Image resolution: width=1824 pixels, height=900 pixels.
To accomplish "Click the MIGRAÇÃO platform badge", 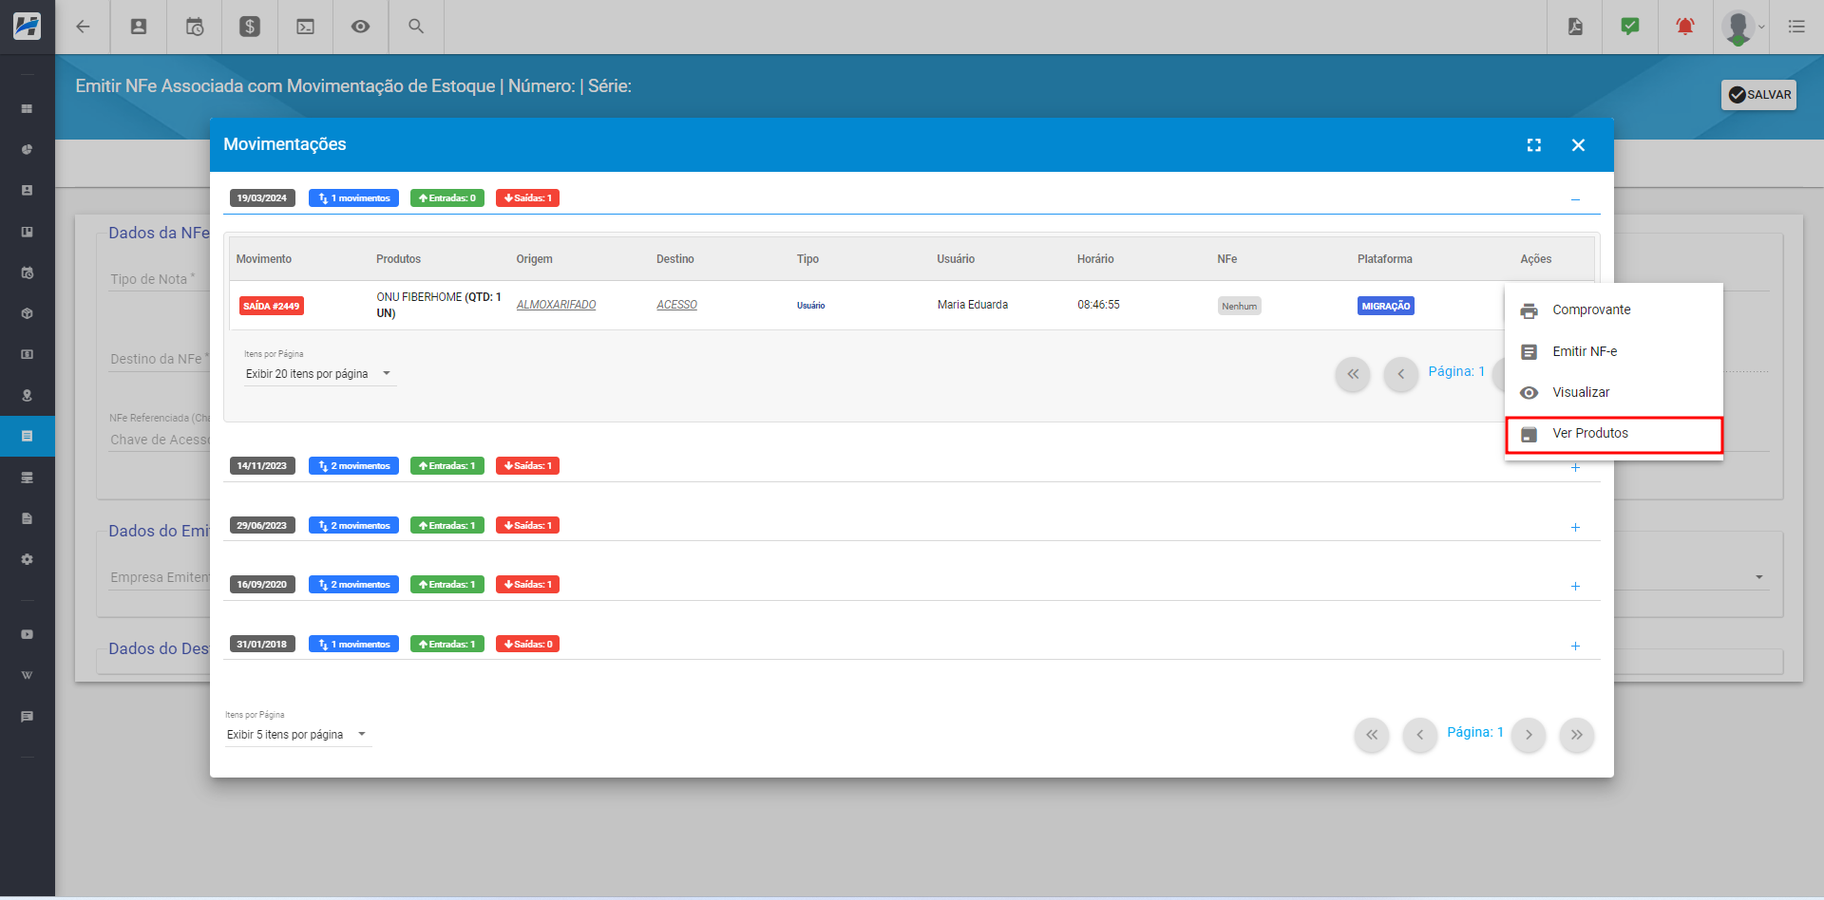I will point(1386,306).
